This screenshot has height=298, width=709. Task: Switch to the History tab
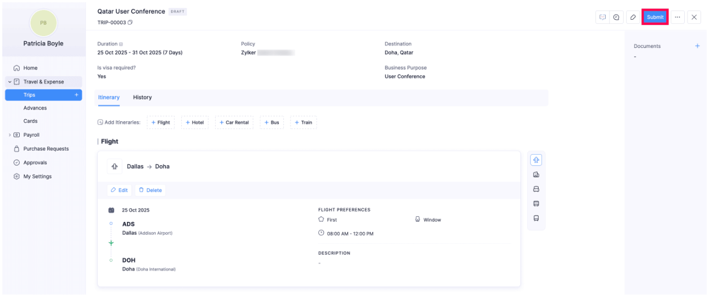click(142, 97)
